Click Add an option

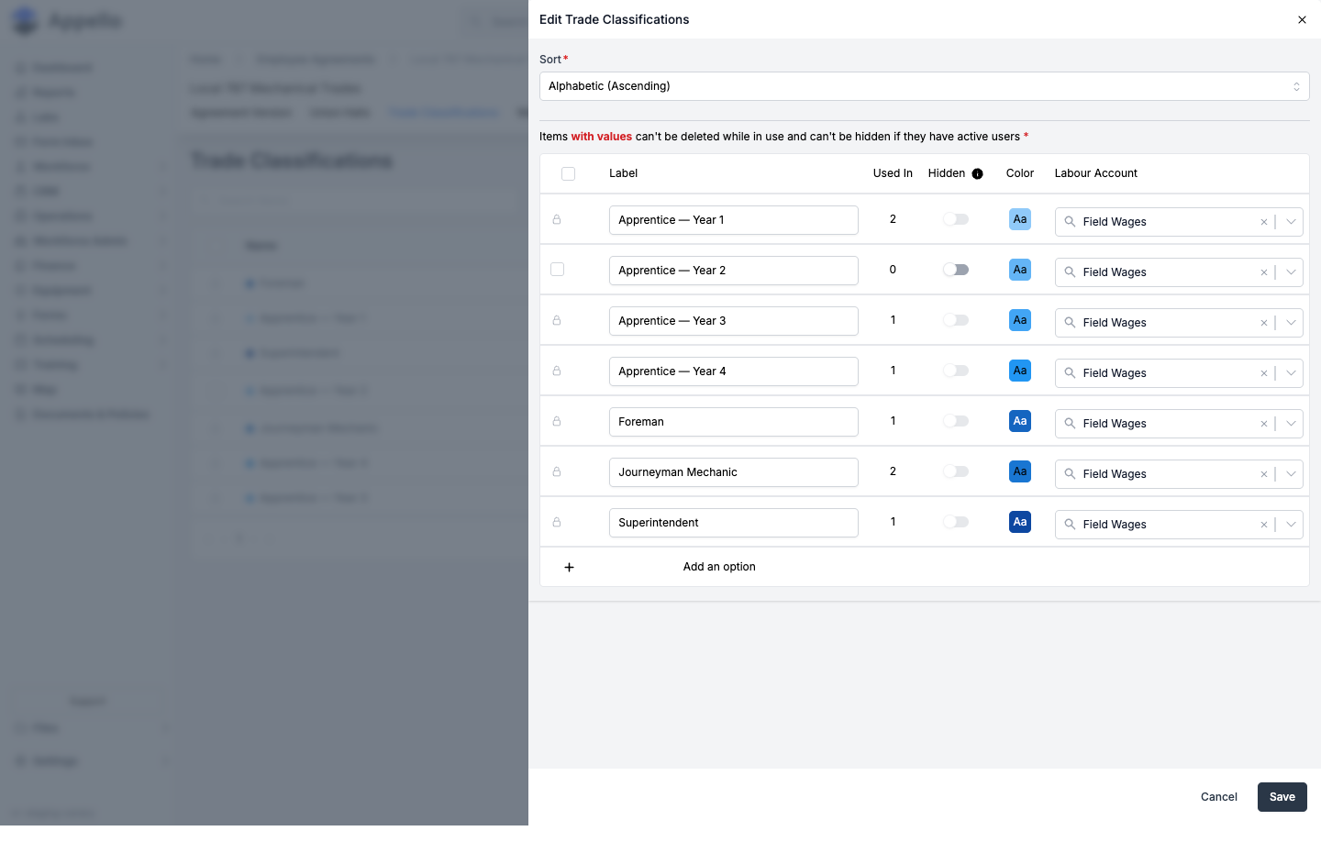coord(719,567)
